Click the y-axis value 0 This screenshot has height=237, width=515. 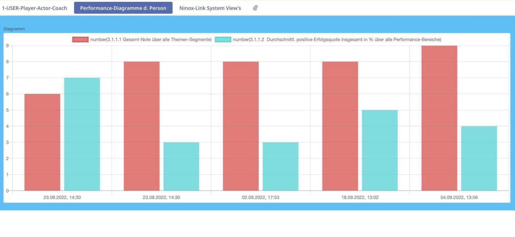coord(8,191)
